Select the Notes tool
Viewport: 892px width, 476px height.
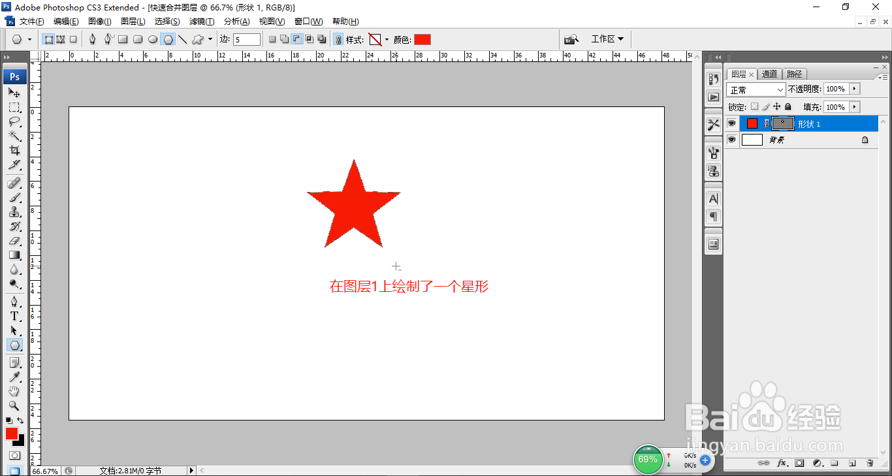click(14, 362)
